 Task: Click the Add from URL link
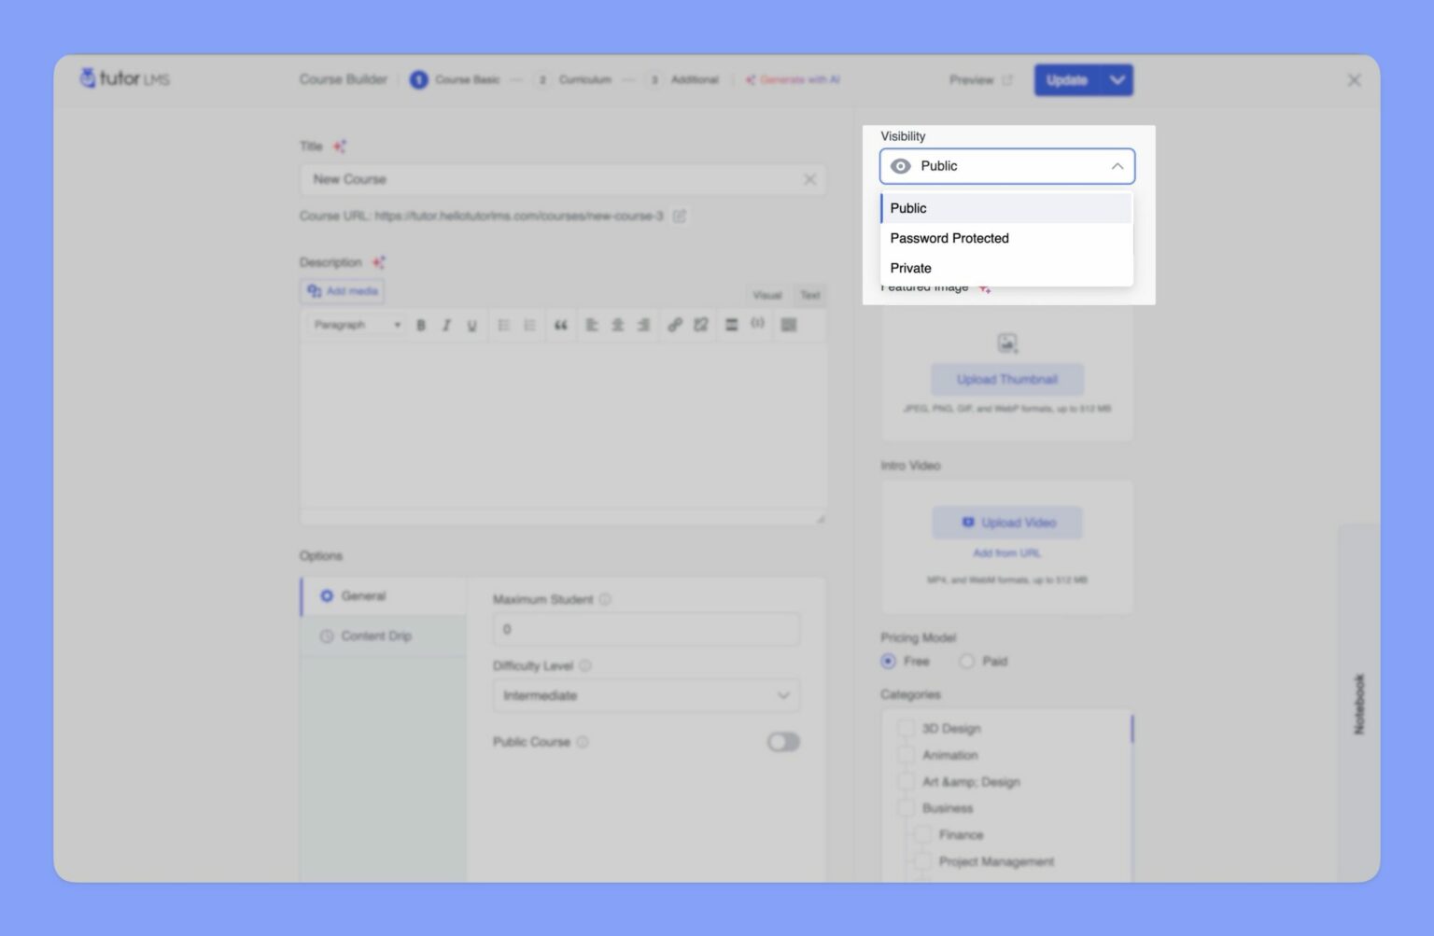(x=1006, y=553)
